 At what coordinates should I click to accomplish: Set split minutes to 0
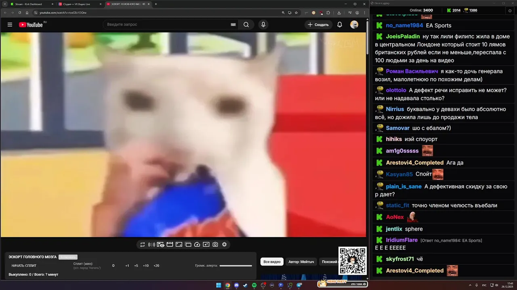coord(113,265)
